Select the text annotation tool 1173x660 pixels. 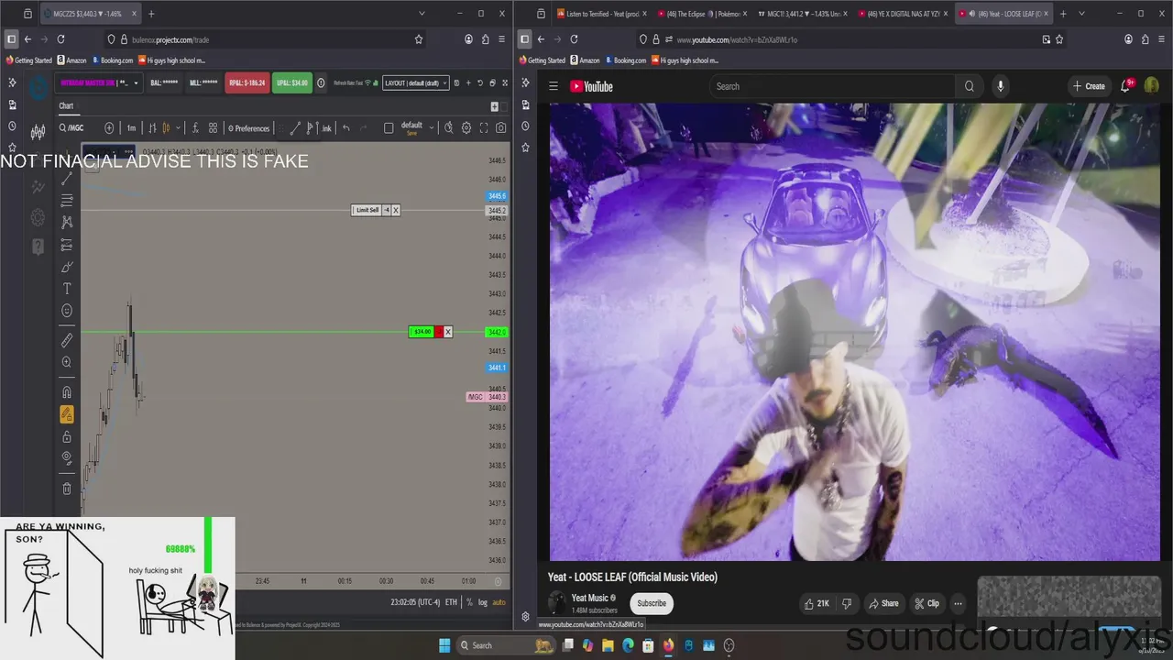pyautogui.click(x=67, y=289)
